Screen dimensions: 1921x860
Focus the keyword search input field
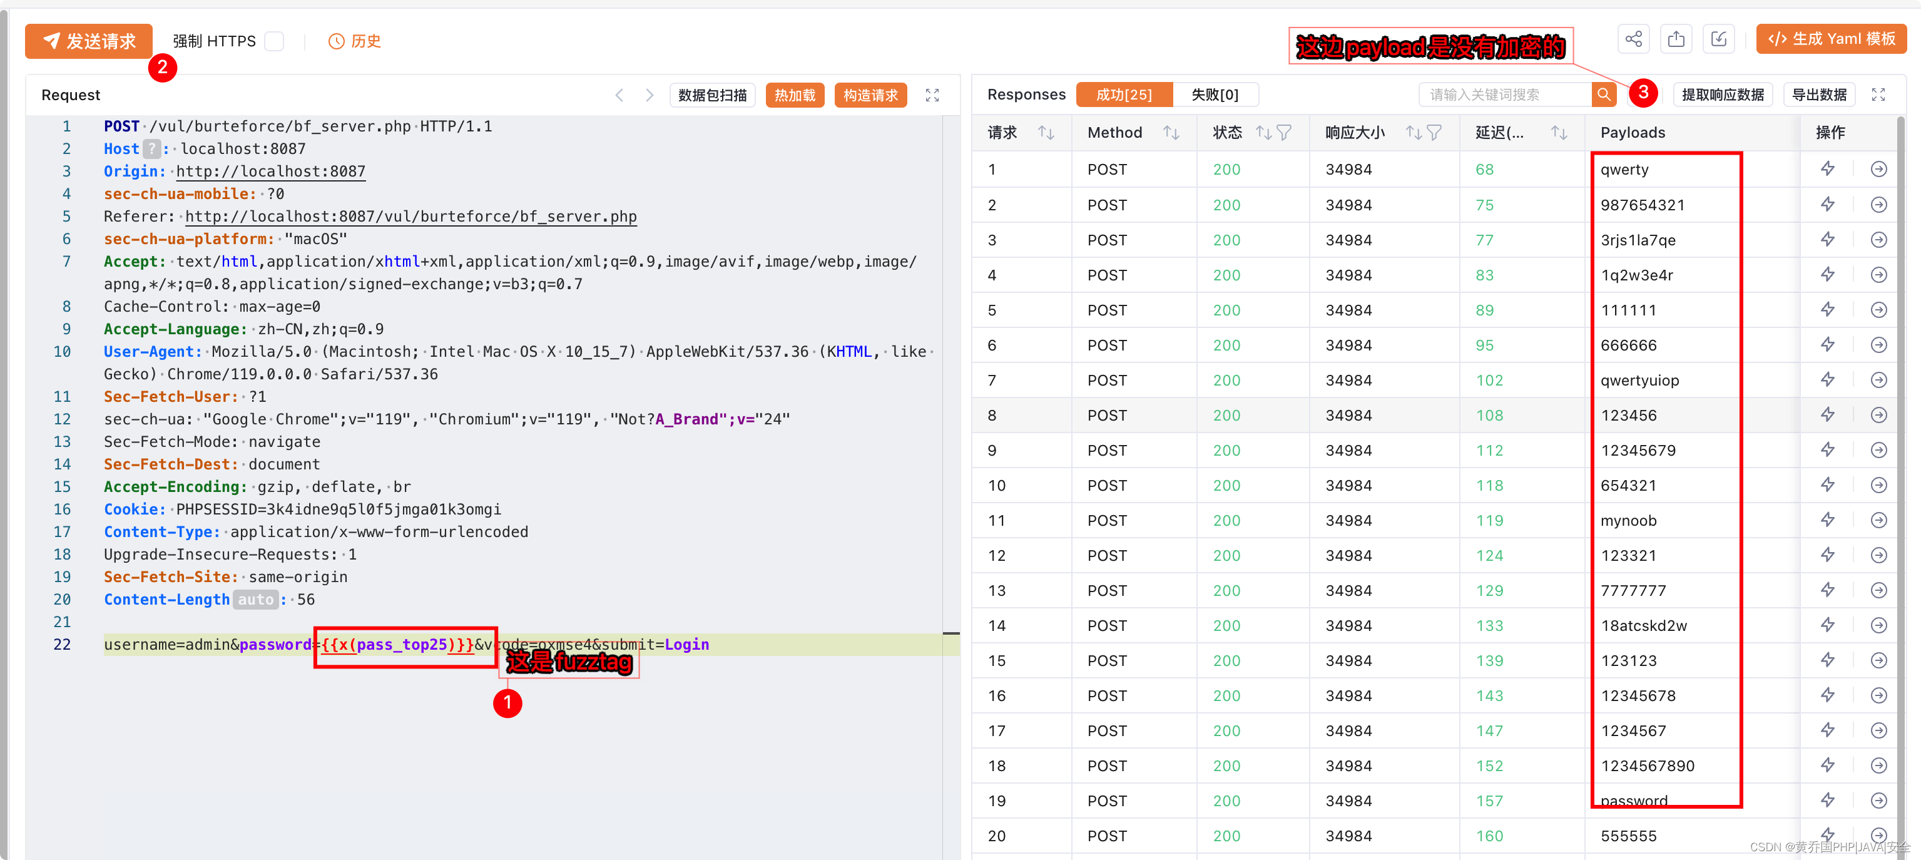pos(1505,95)
